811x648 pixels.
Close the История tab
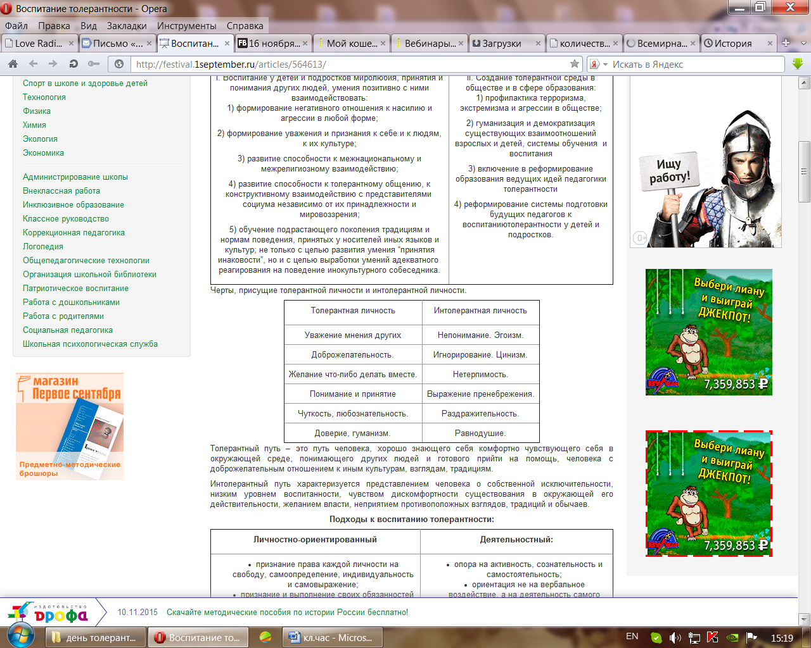[x=770, y=43]
